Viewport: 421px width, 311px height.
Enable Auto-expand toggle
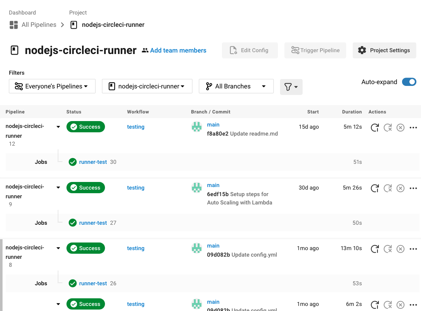pyautogui.click(x=409, y=82)
